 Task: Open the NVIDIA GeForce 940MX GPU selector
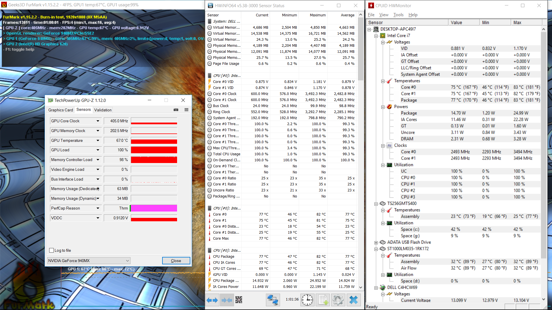pyautogui.click(x=89, y=261)
